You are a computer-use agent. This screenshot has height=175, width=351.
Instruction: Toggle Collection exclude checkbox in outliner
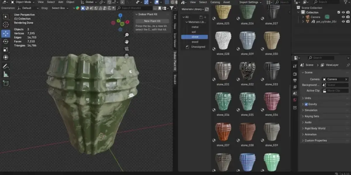coord(339,13)
